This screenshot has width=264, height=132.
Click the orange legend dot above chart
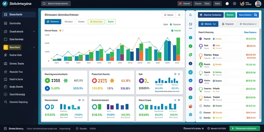point(60,31)
